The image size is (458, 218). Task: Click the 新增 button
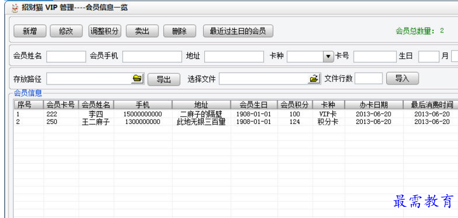click(30, 31)
